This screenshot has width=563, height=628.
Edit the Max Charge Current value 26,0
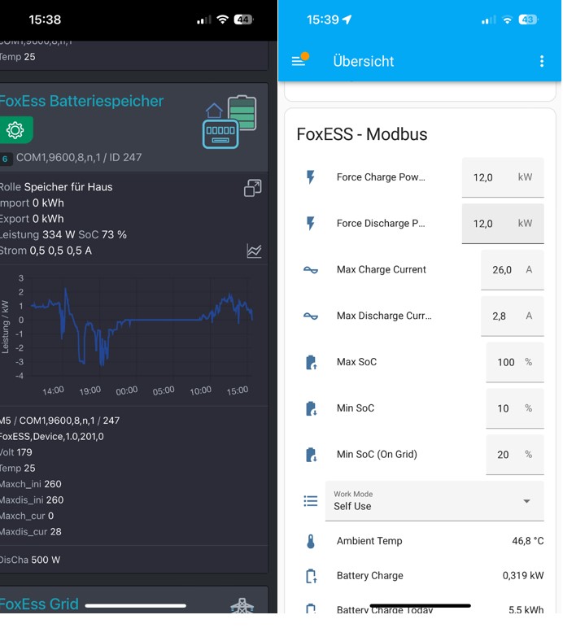tap(512, 270)
